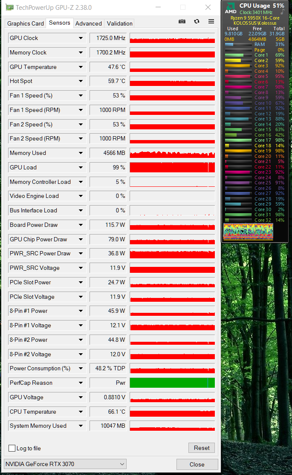Take a GPU-Z screenshot with the camera icon

(182, 21)
